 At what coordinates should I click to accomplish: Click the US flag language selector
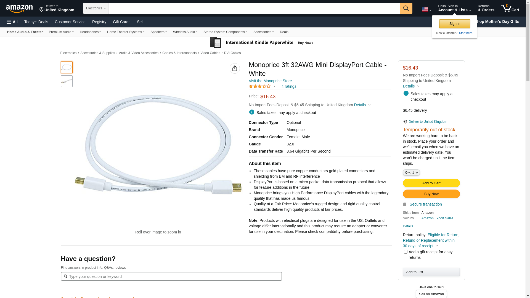pos(426,10)
